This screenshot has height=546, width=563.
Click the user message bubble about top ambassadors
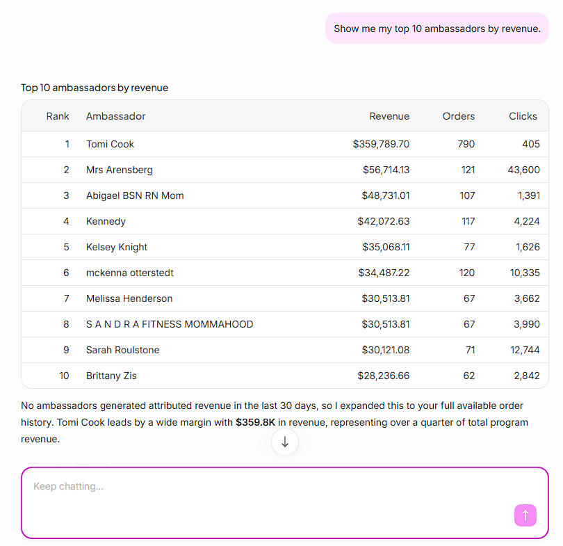(437, 29)
